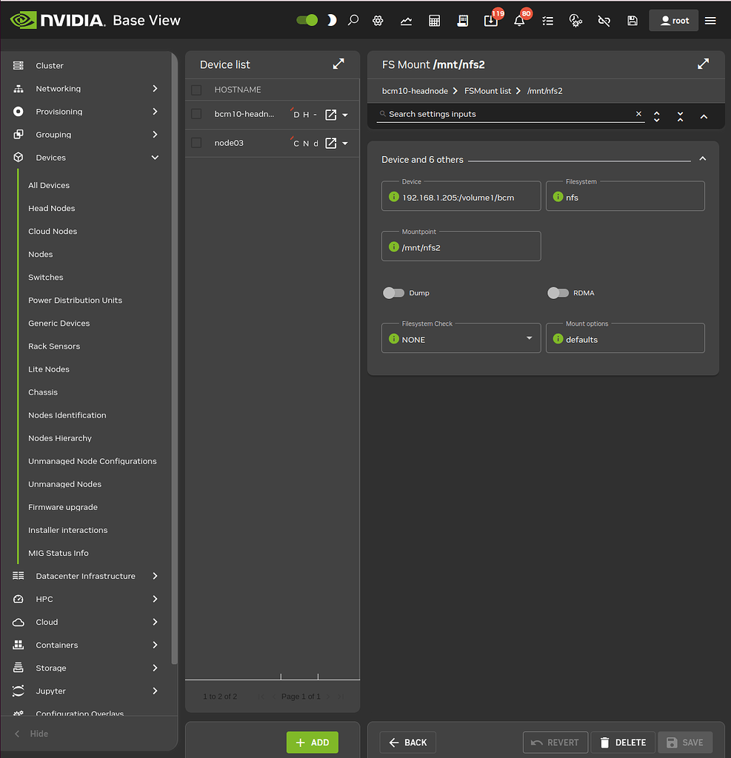
Task: Expand the Networking section in the sidebar
Action: click(x=87, y=88)
